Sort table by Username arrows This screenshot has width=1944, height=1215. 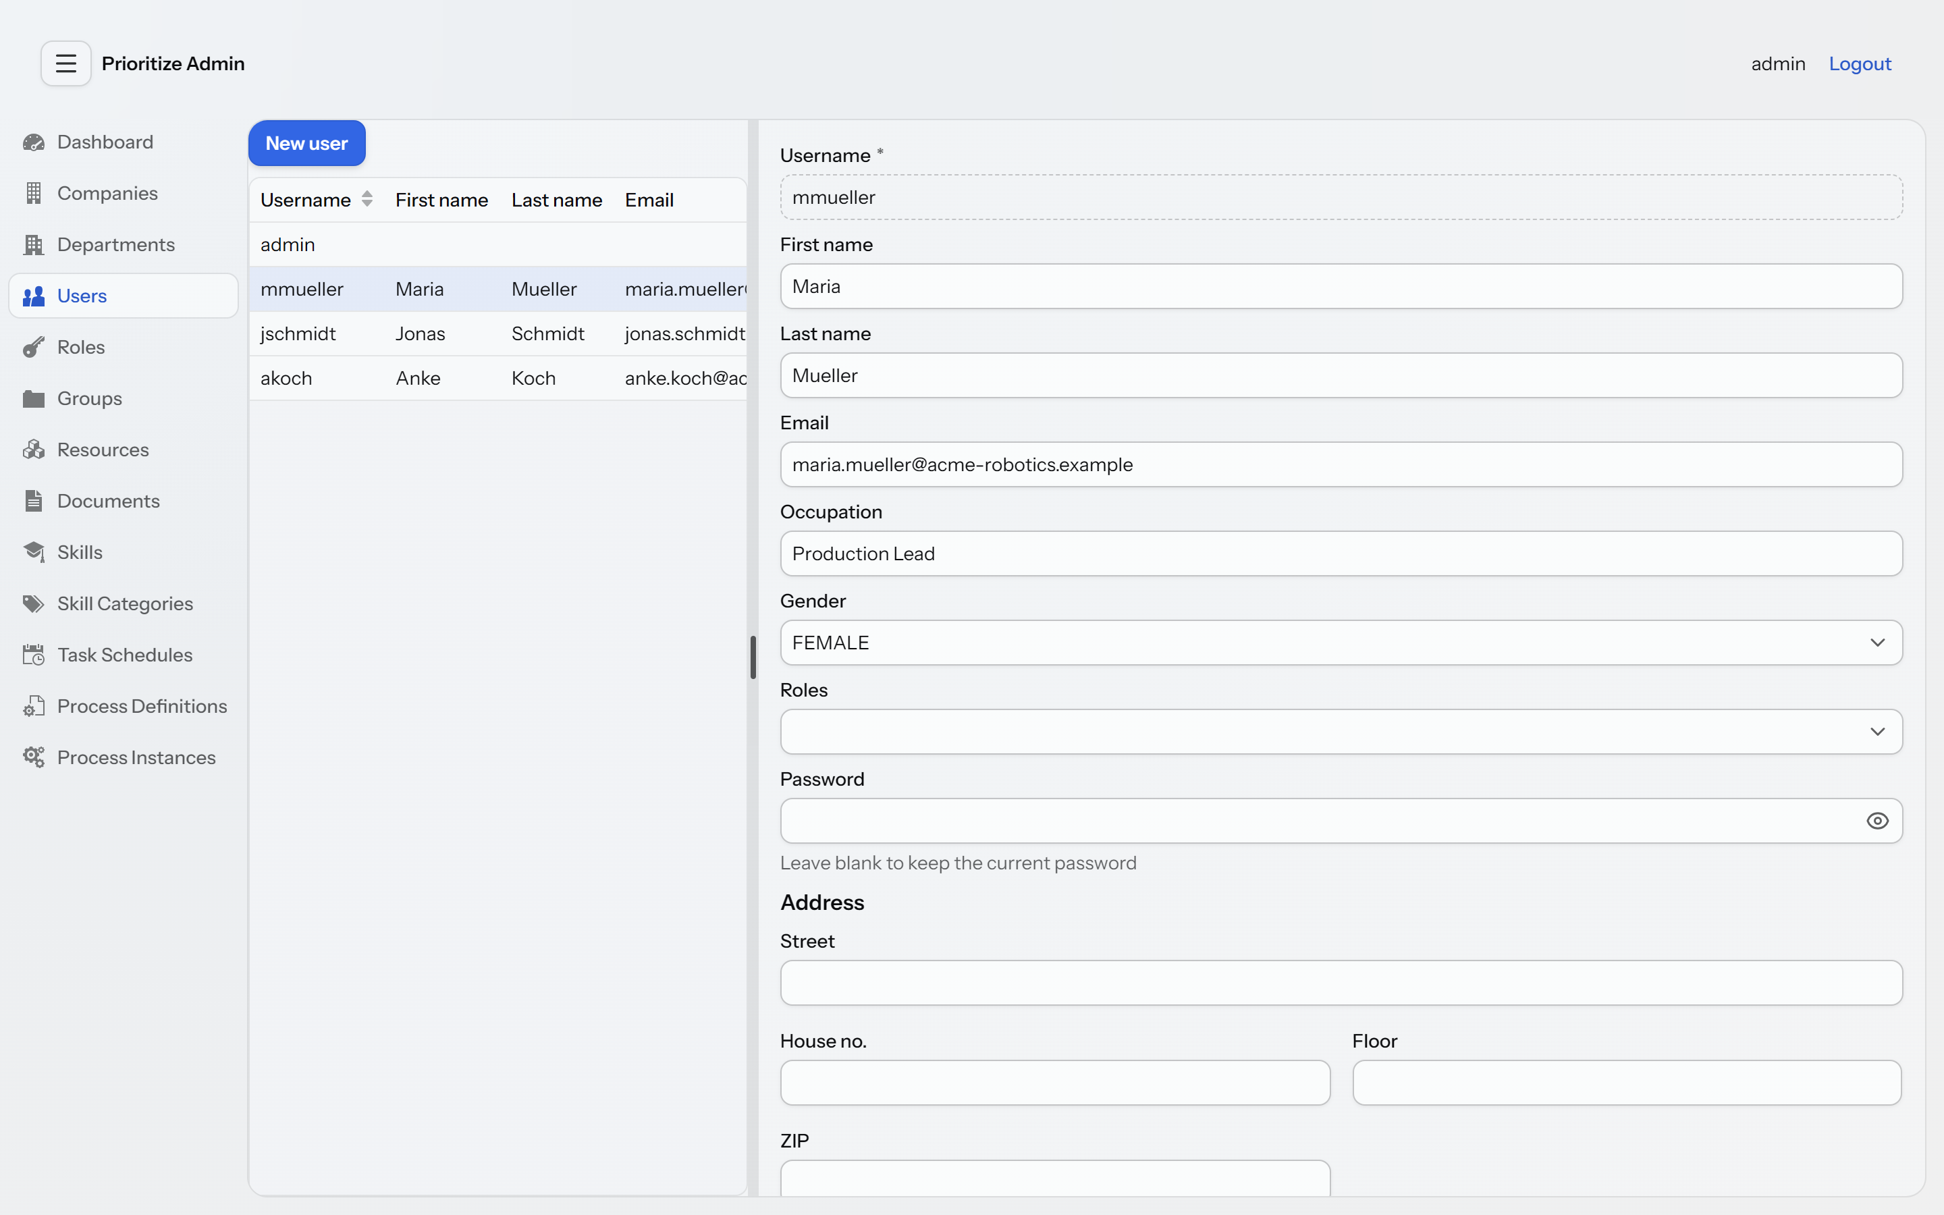click(x=367, y=199)
